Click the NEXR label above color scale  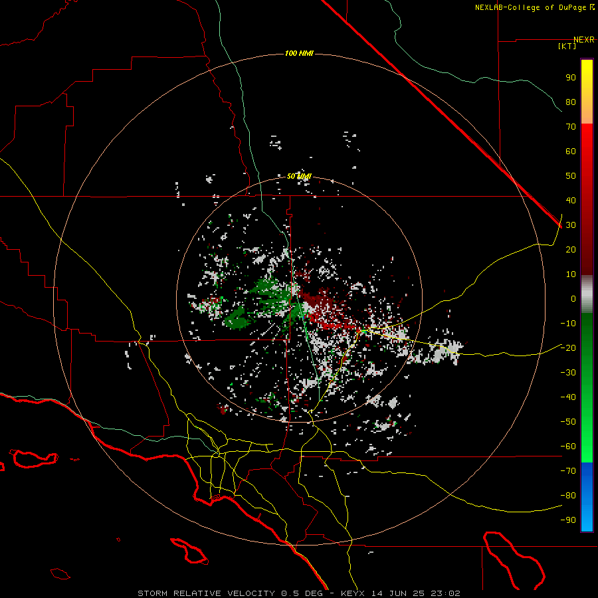click(583, 40)
